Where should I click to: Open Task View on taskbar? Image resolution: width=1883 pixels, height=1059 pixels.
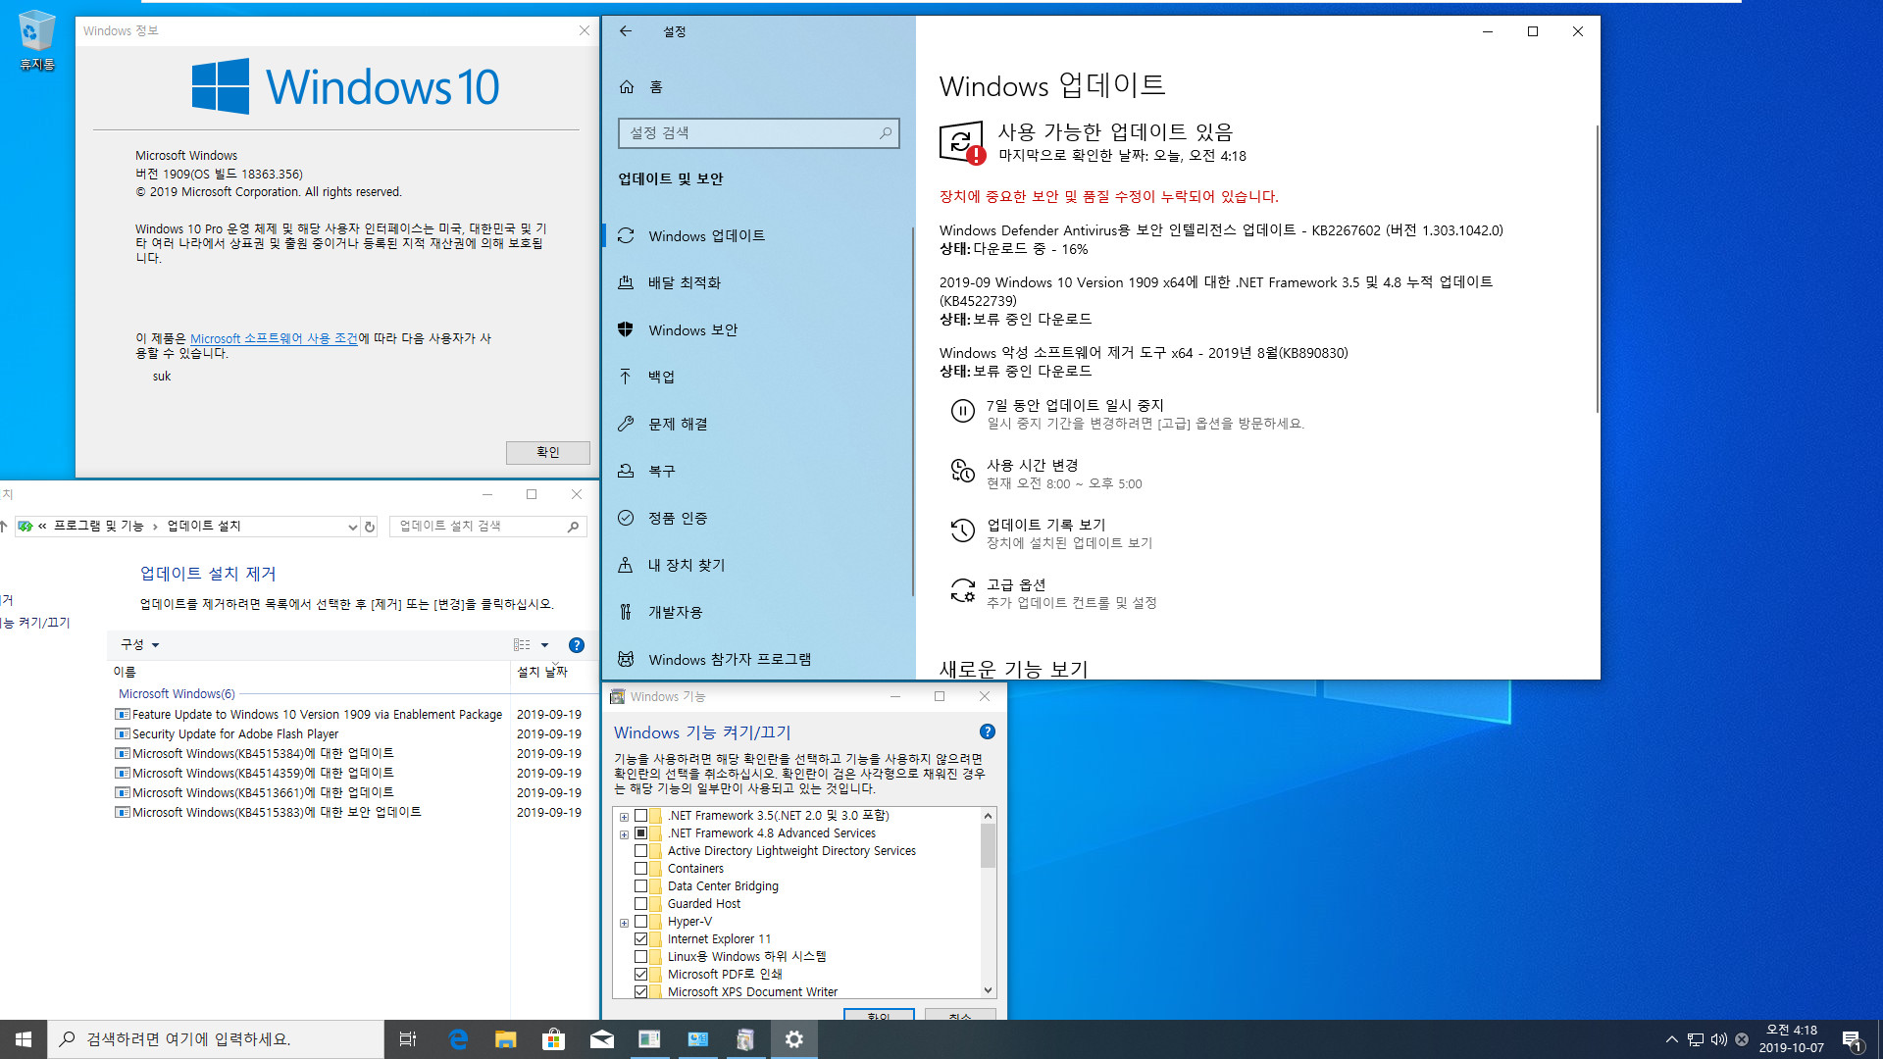pyautogui.click(x=408, y=1039)
